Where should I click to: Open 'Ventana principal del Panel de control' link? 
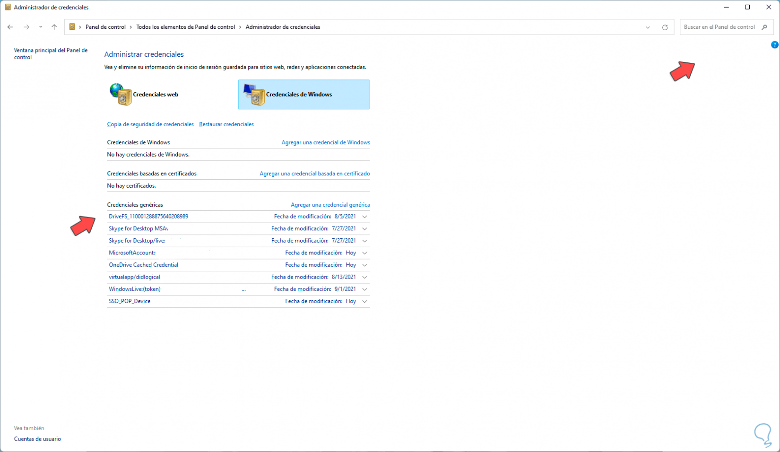[x=51, y=53]
